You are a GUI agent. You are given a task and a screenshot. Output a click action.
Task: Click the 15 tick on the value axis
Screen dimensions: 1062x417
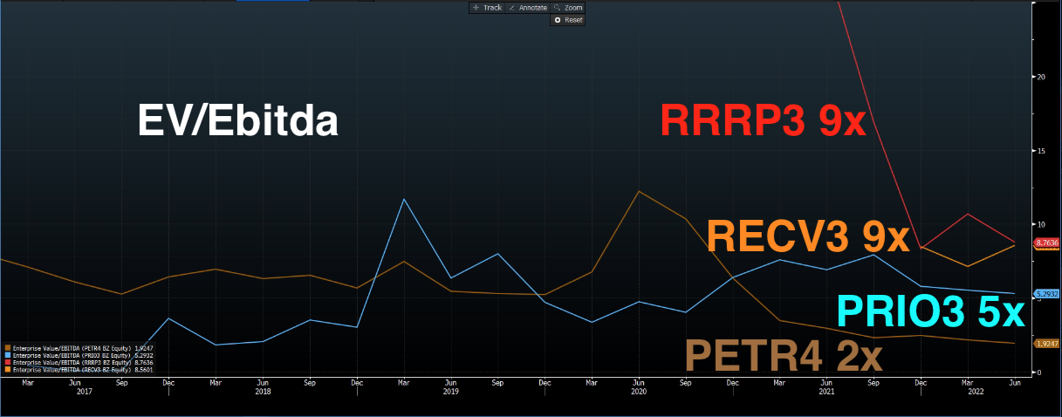pos(1040,151)
